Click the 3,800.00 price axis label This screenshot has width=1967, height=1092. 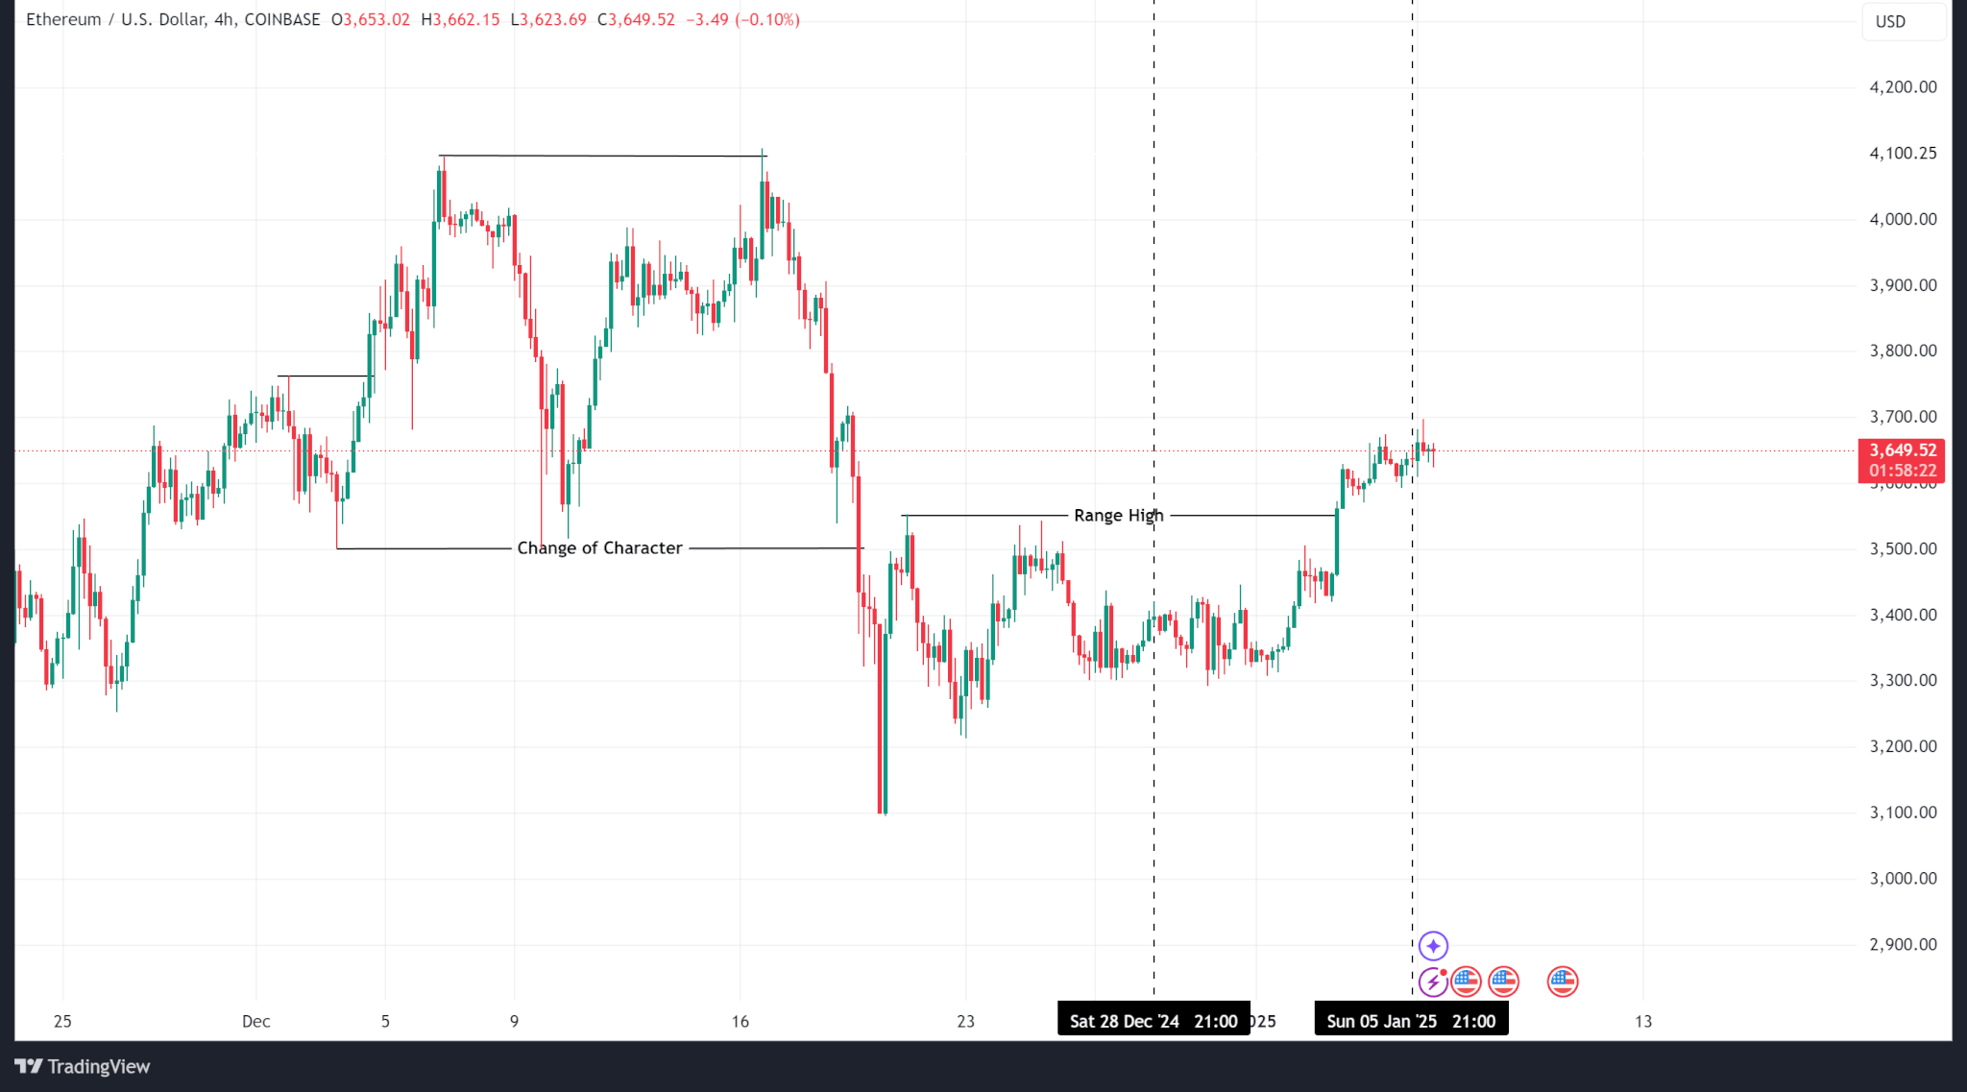[x=1903, y=351]
